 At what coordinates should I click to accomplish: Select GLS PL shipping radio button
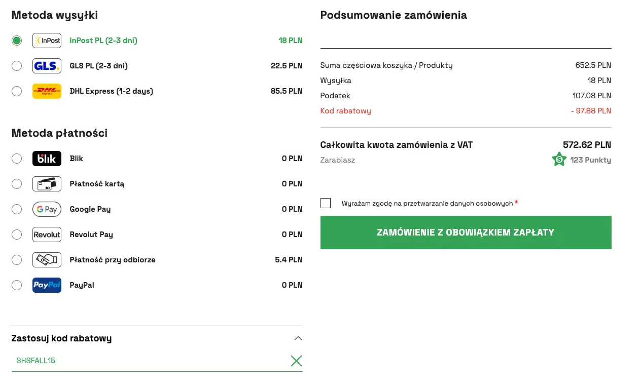17,66
